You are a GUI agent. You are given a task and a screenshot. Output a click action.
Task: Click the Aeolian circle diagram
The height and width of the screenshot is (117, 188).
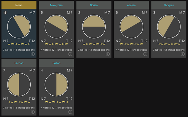131,27
